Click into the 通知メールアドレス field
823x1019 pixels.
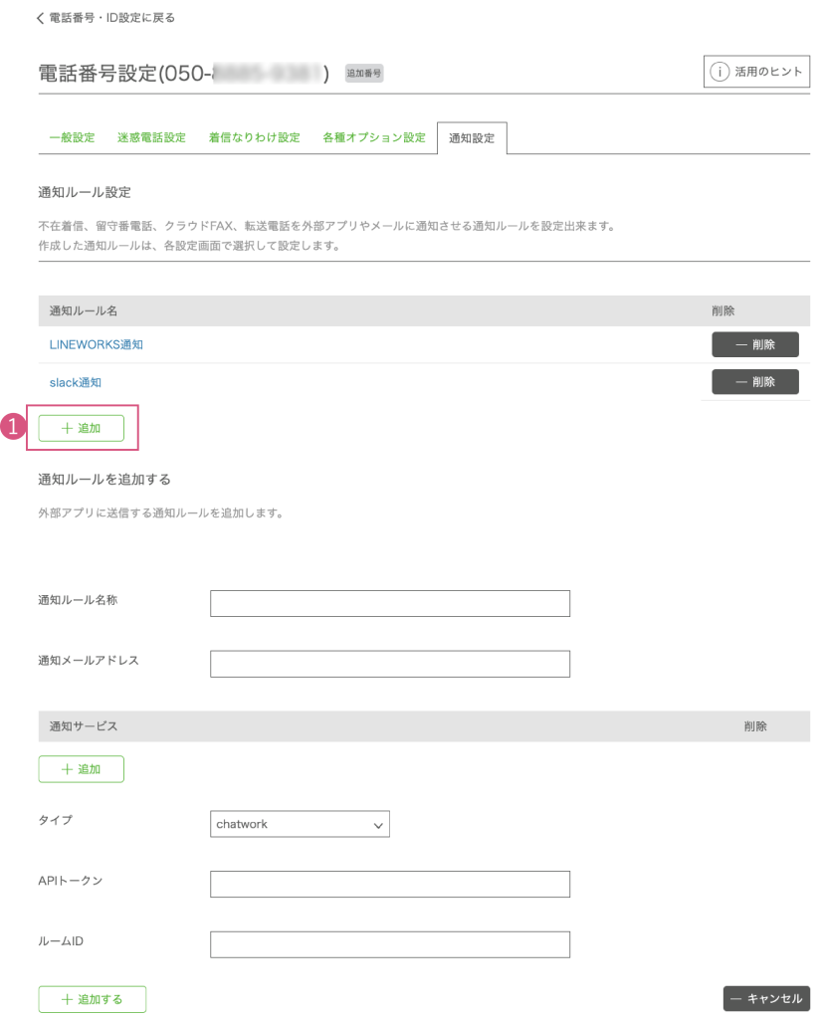click(390, 664)
